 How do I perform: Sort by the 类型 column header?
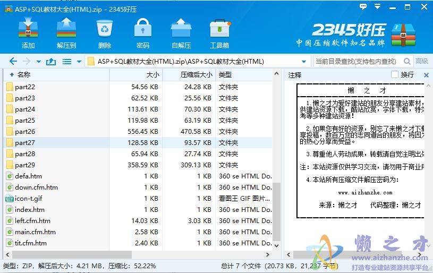(x=244, y=74)
